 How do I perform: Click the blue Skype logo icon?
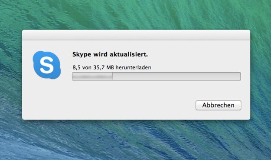click(47, 65)
